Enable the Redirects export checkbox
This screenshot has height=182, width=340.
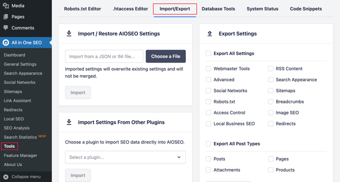point(270,123)
